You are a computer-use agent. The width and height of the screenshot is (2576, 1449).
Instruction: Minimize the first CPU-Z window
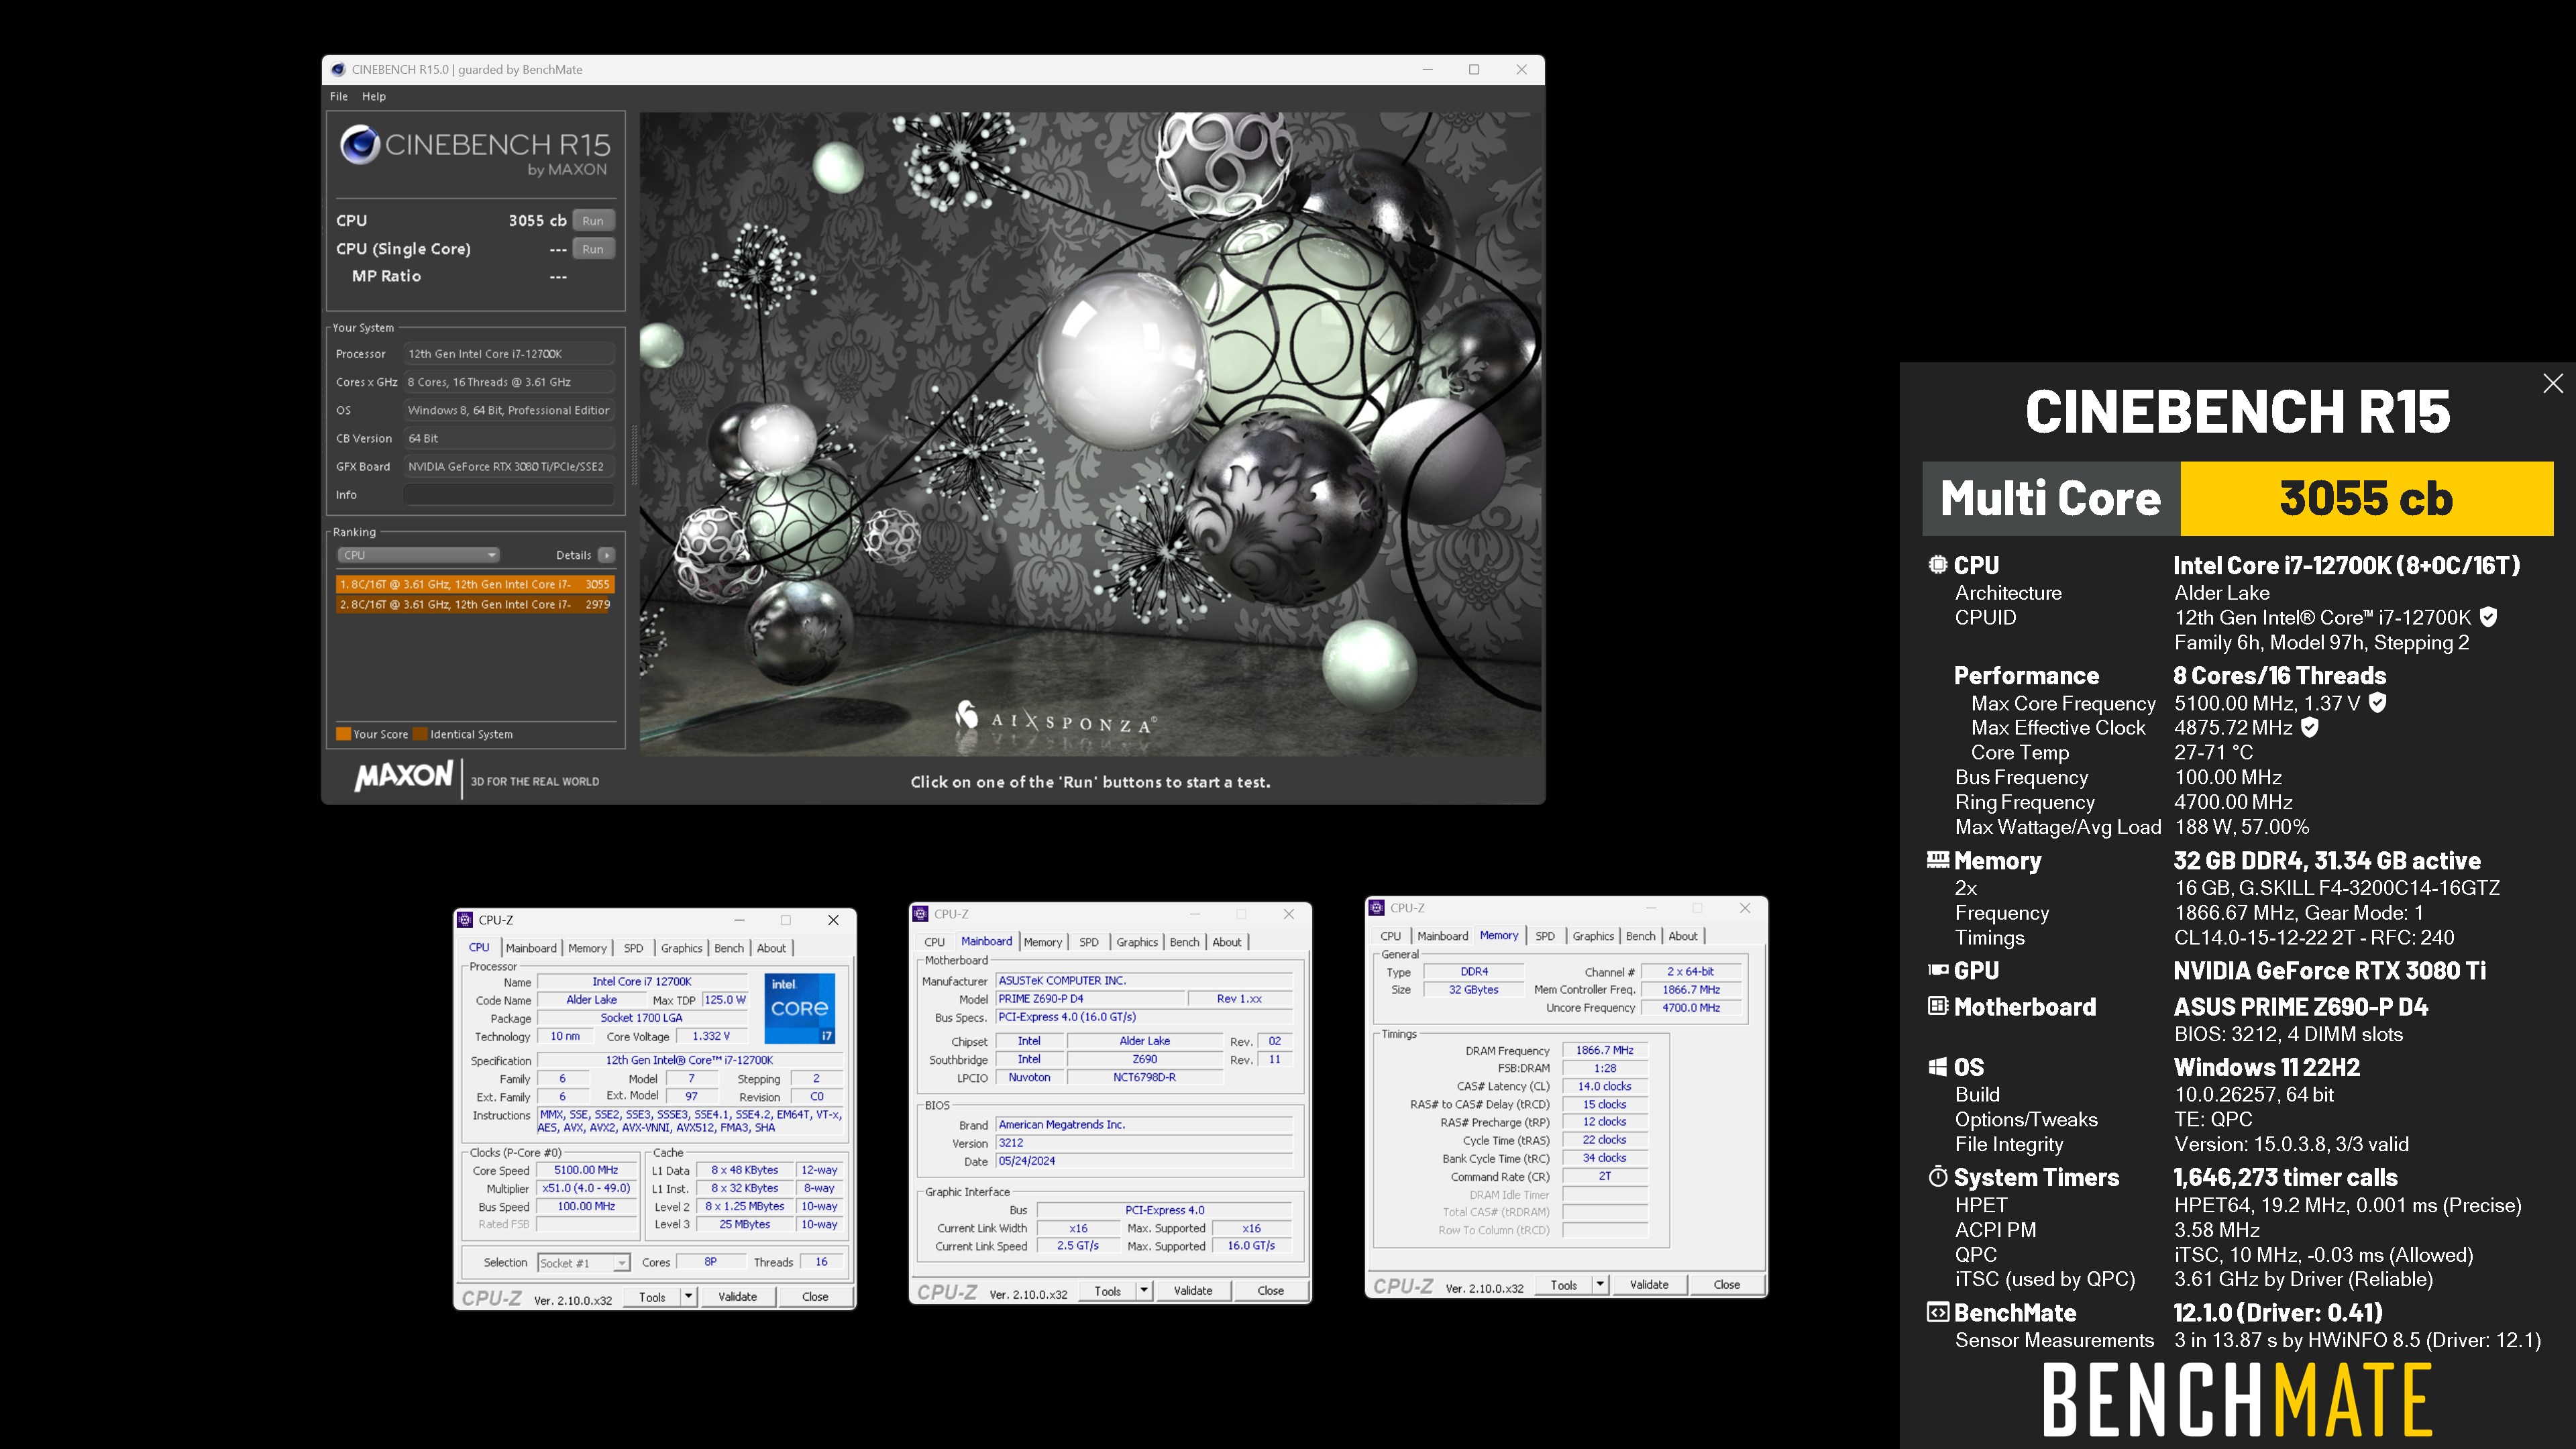pos(739,920)
